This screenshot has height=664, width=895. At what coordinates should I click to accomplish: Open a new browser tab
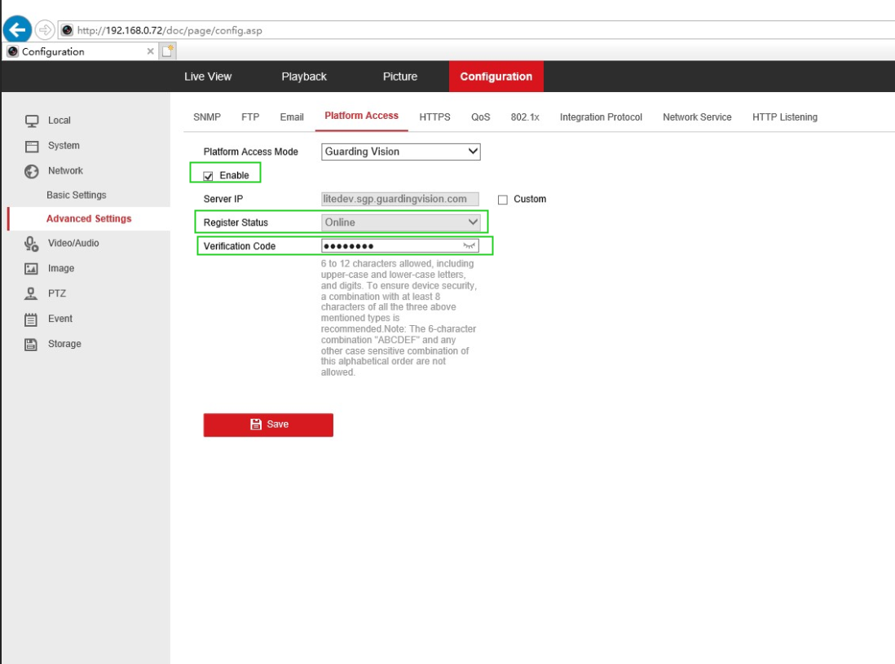point(168,51)
